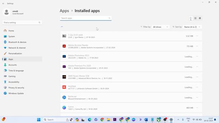The height and width of the screenshot is (123, 219).
Task: Click the Adobe Photoshop 2023 icon
Action: pos(64,56)
